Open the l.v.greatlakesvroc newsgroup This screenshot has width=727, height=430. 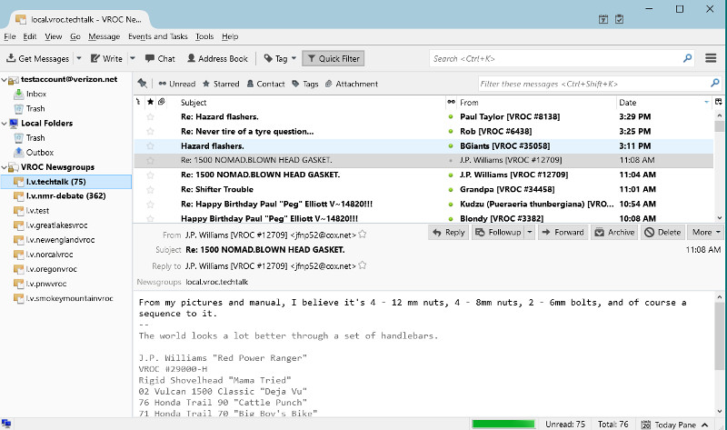pyautogui.click(x=51, y=225)
